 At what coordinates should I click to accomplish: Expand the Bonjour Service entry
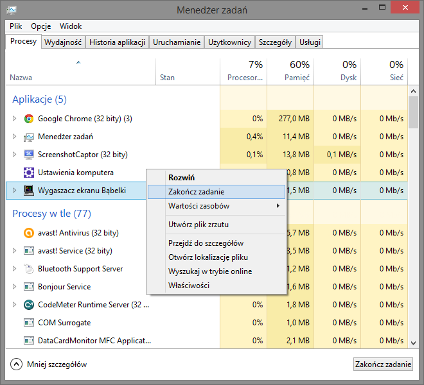click(15, 286)
